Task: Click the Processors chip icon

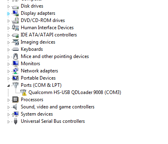Action: [x=16, y=100]
